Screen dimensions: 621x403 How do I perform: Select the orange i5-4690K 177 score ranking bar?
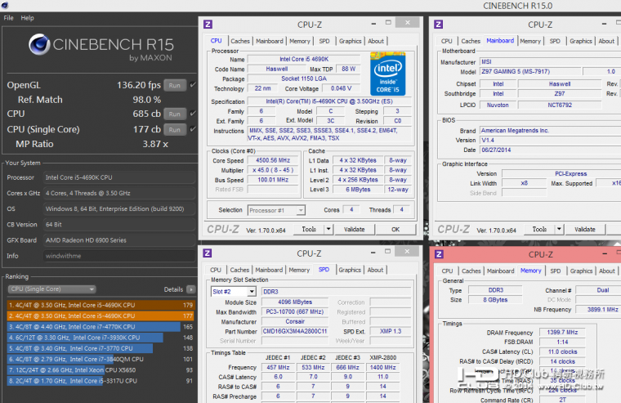(99, 316)
